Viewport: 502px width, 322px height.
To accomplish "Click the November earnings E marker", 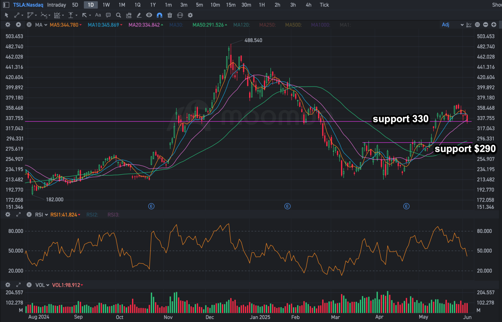I will [151, 206].
